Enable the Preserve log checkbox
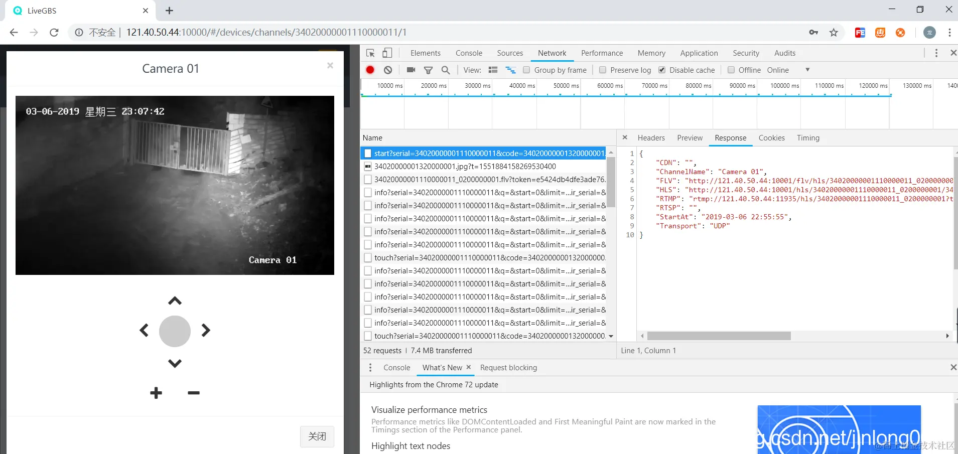 [x=603, y=70]
